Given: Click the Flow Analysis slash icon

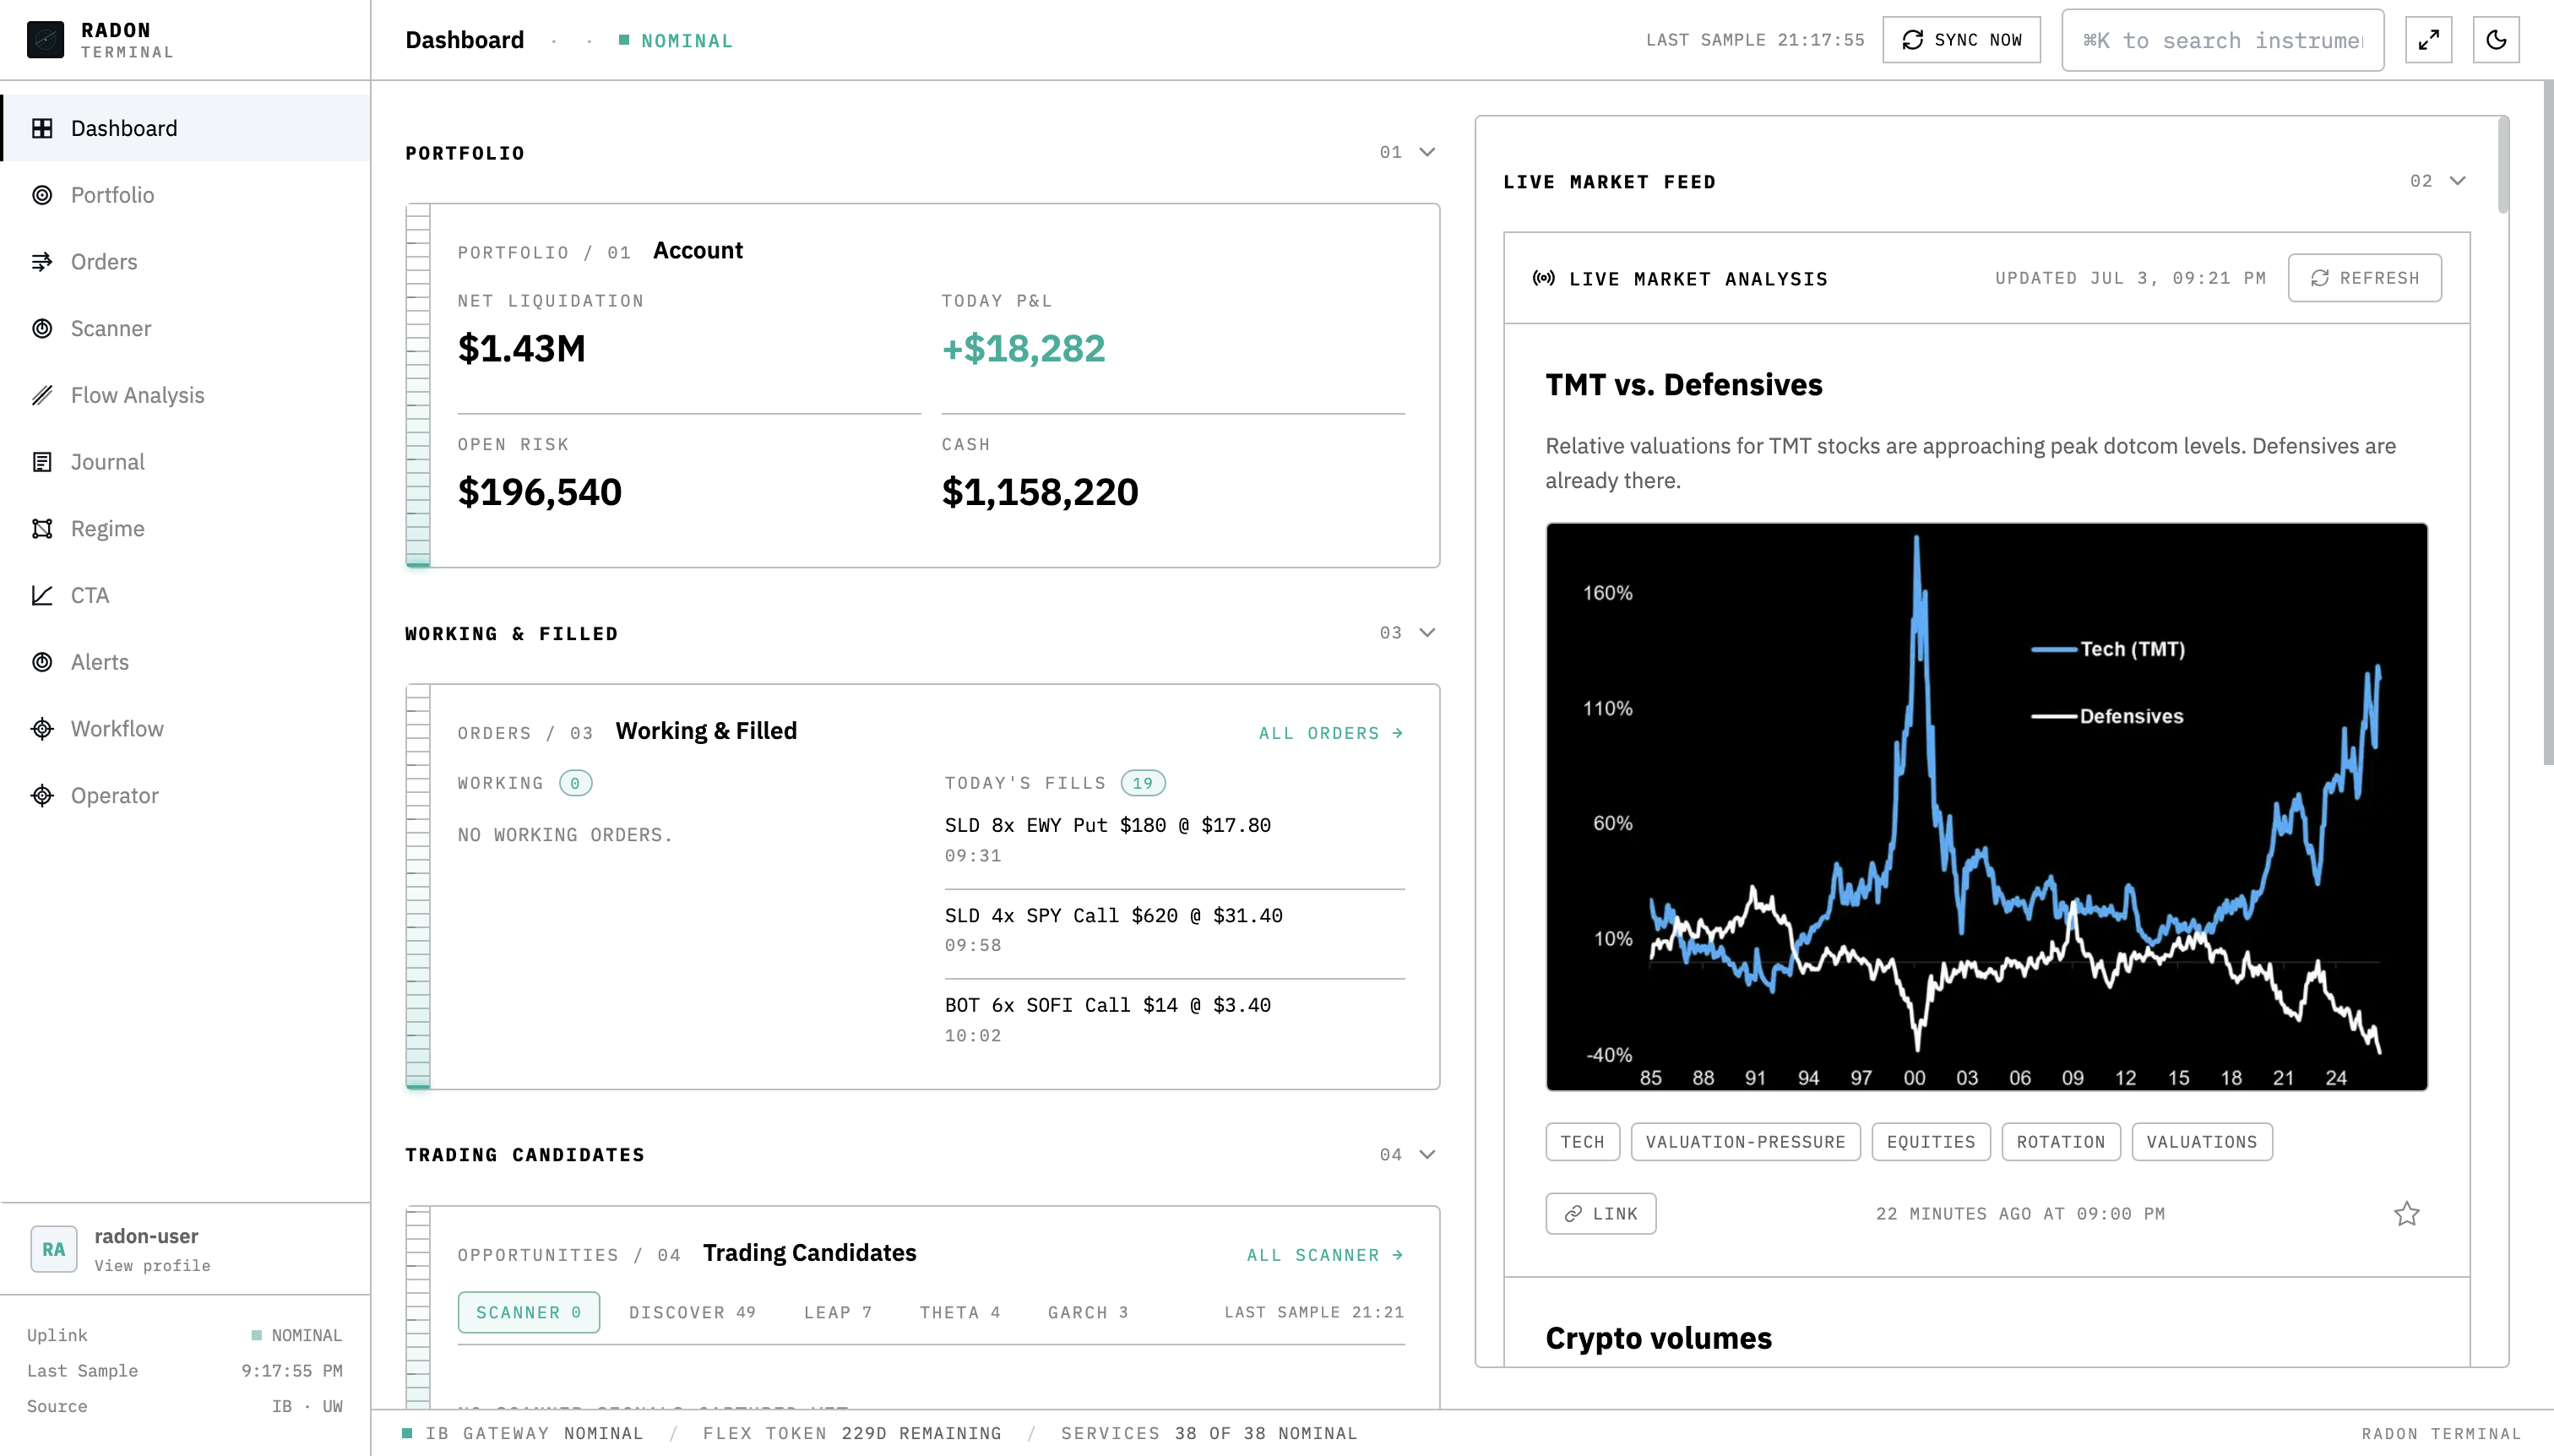Looking at the screenshot, I should (x=42, y=395).
